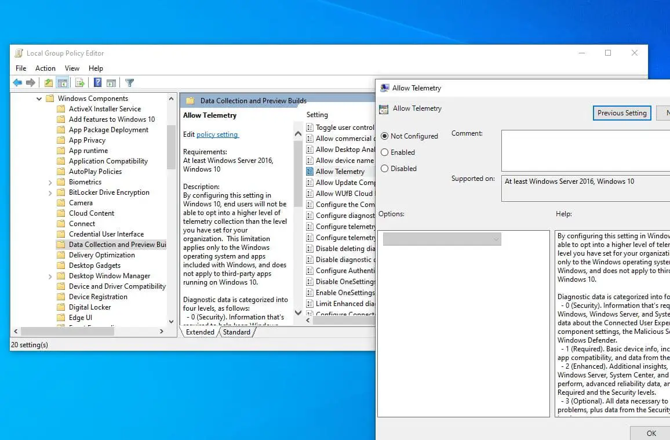This screenshot has height=440, width=670.
Task: Click tree horizontal scroll right arrow
Action: (162, 331)
